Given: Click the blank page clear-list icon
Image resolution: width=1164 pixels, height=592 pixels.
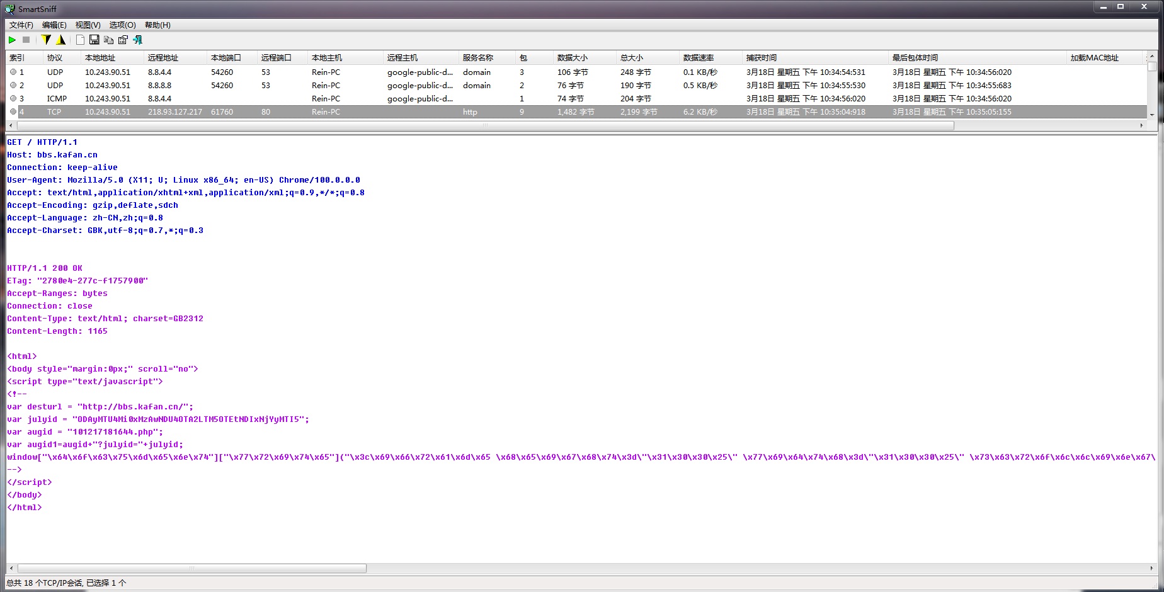Looking at the screenshot, I should pos(80,40).
